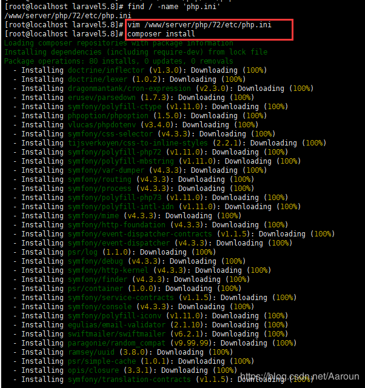Click package name symfony/service-contracts
This screenshot has width=365, height=388.
121,298
